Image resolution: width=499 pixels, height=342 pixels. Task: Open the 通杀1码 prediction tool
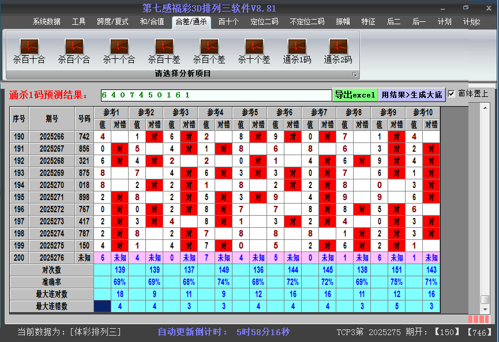pos(297,50)
